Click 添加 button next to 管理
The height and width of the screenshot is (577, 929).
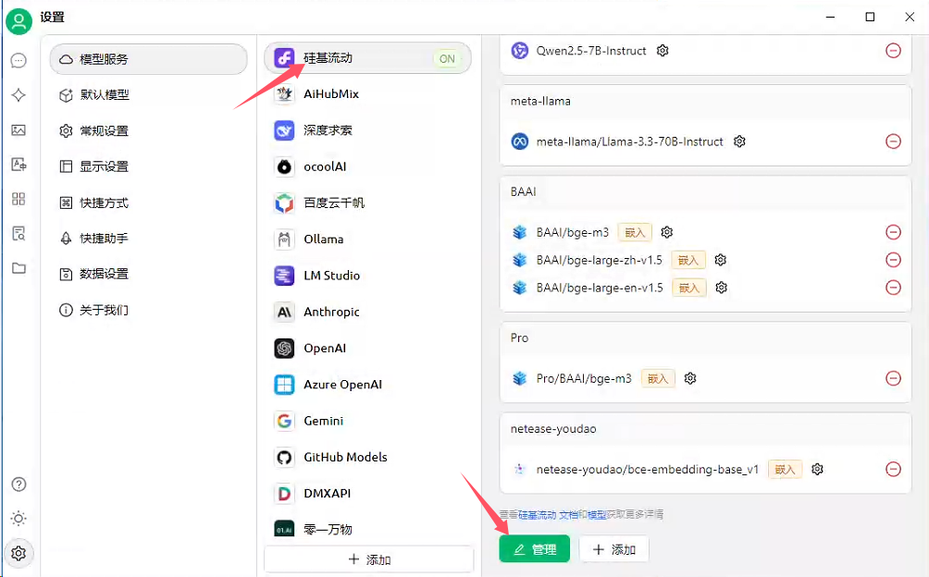click(x=613, y=549)
